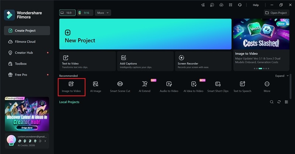Screen dimensions: 295x154
Task: Search local projects with magnifier icon
Action: [272, 102]
